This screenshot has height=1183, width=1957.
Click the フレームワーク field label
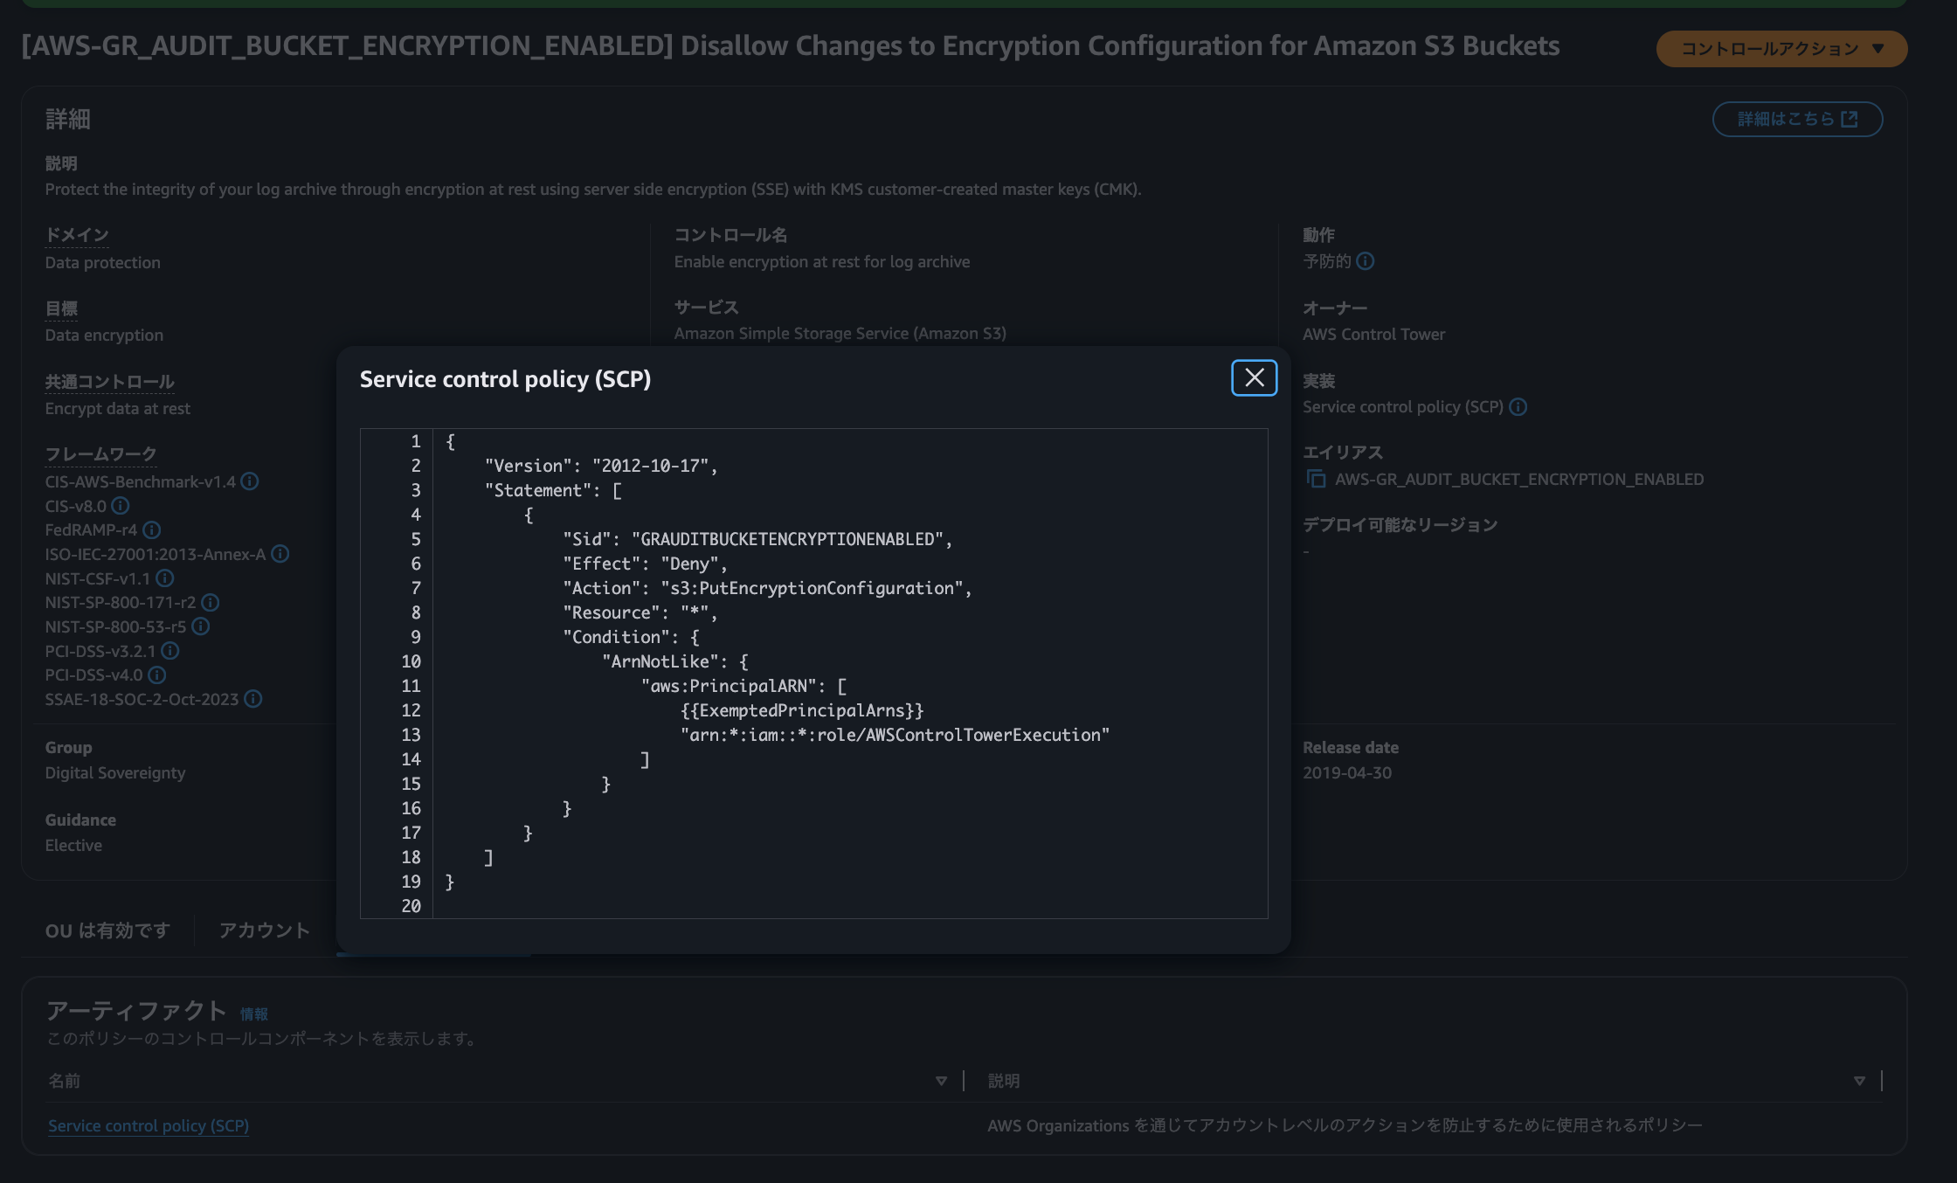point(101,454)
